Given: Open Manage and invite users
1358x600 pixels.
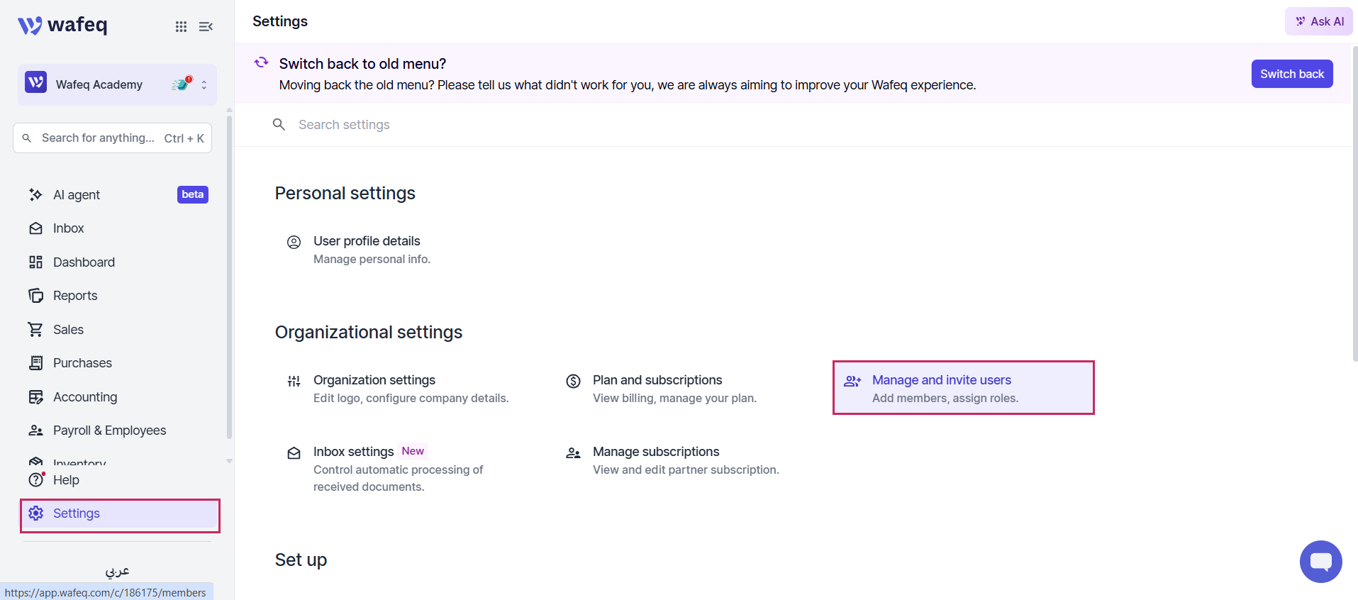Looking at the screenshot, I should 963,388.
